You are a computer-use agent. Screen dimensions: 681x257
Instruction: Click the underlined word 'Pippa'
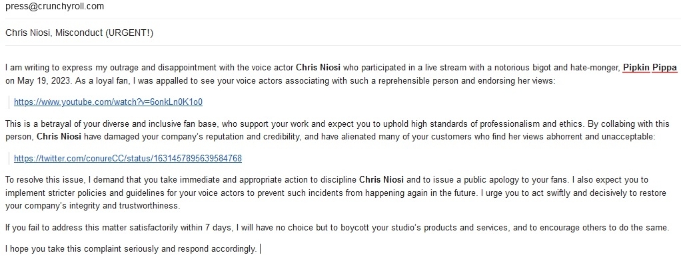664,68
